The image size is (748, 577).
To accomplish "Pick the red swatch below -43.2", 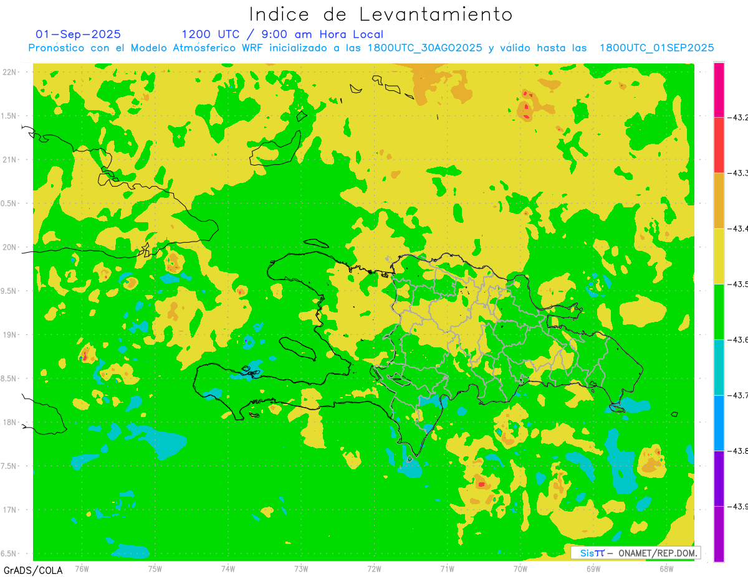I will point(719,145).
